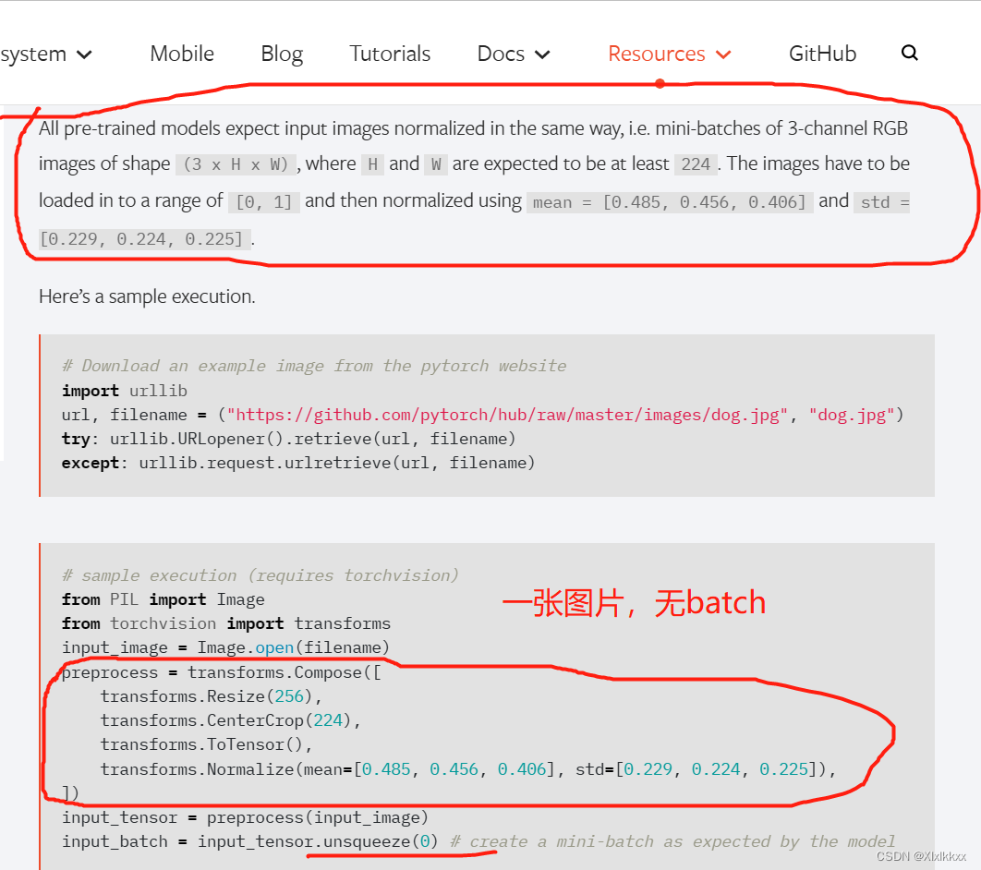Click the red annotation 一张图片，无batch
Screen dimensions: 981x870
tap(635, 602)
